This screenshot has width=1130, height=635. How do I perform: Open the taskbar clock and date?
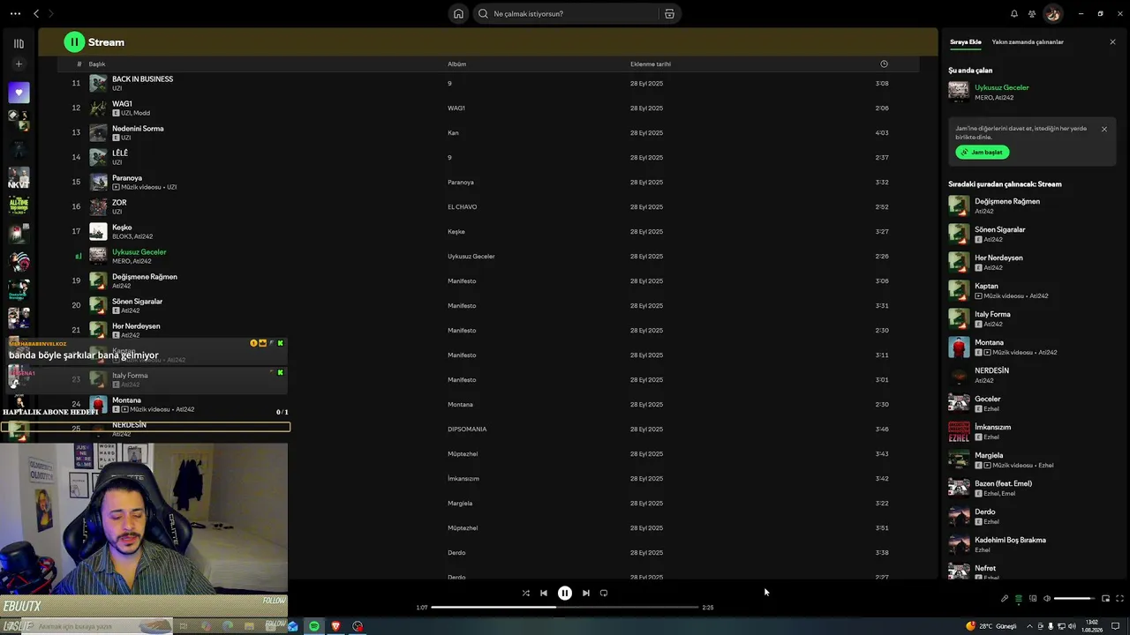(x=1094, y=626)
